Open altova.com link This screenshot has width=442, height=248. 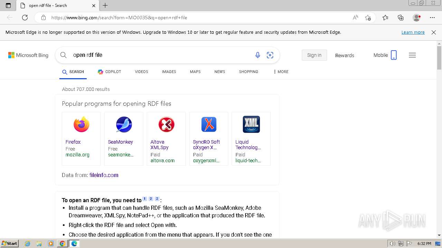163,161
